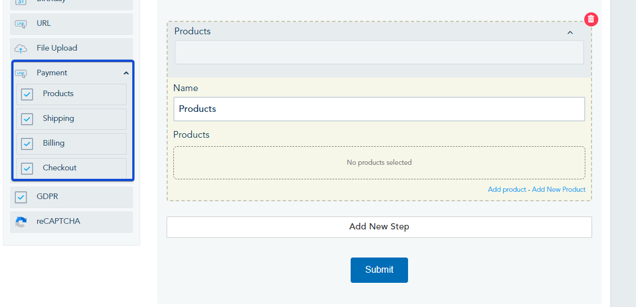This screenshot has width=636, height=307.
Task: Collapse the Products panel chevron
Action: tap(570, 33)
